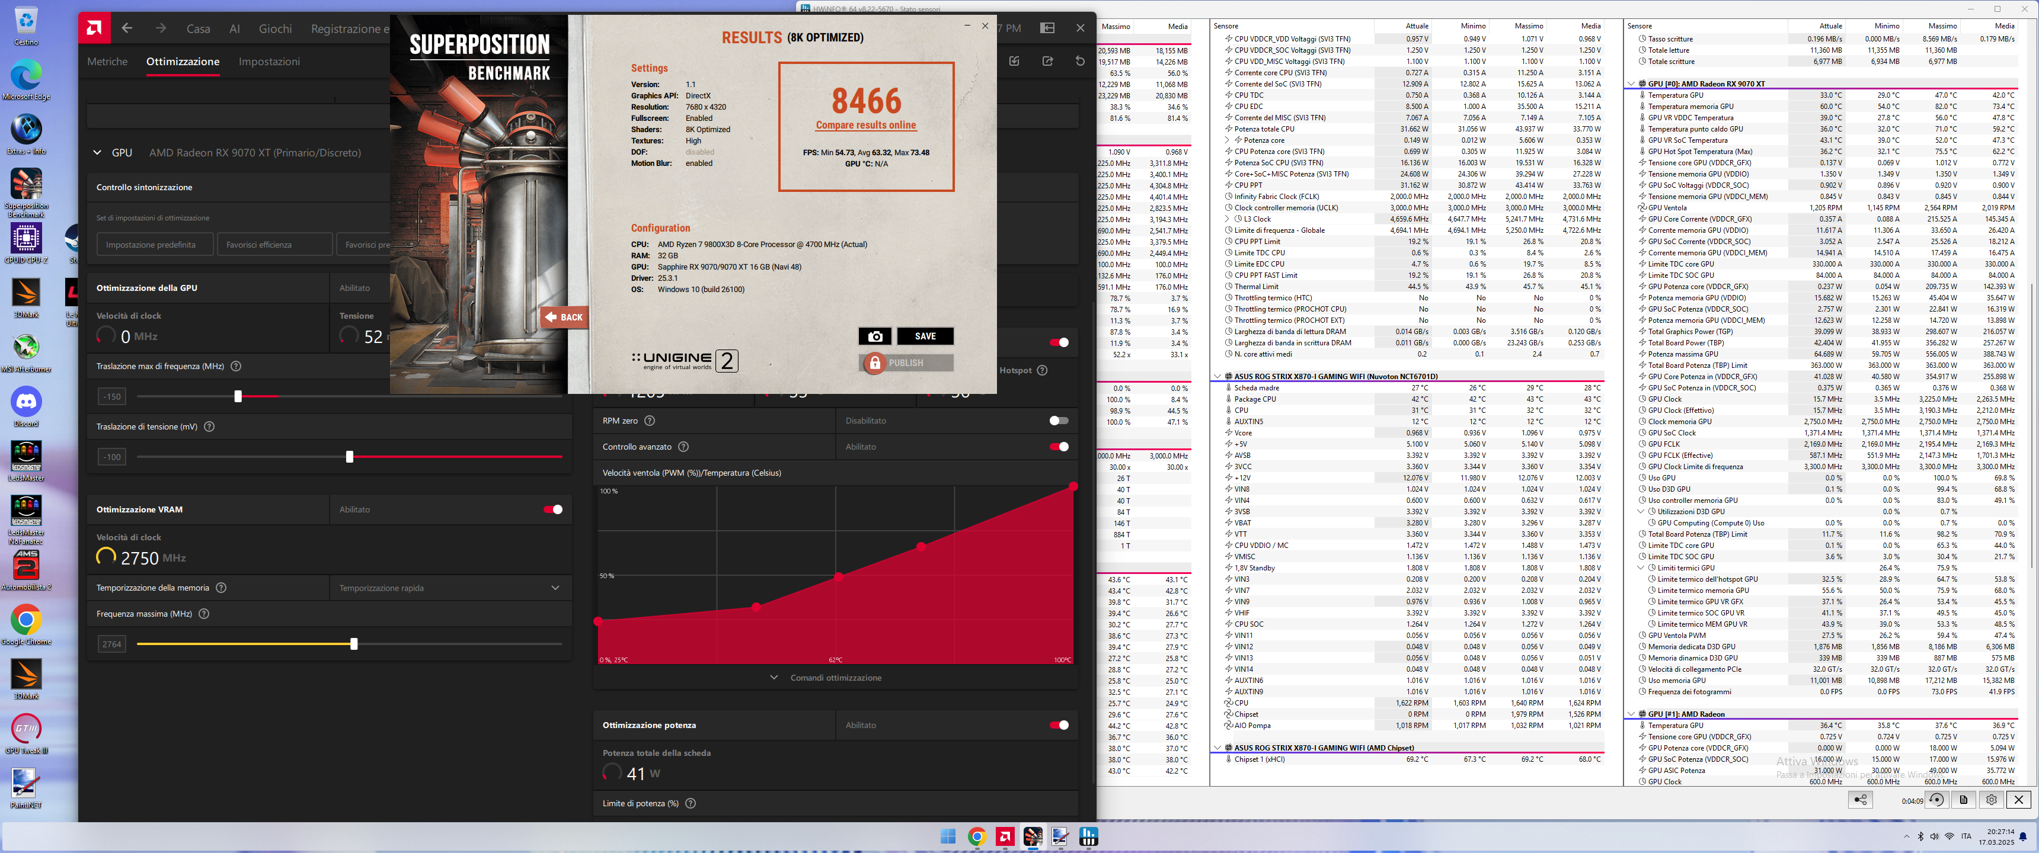
Task: Open the notification bell in the system tray
Action: (x=2022, y=836)
